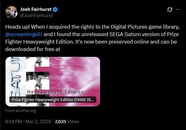The width and height of the screenshot is (186, 130).
Task: Click the Josh Fairhurst display name
Action: 36,9
